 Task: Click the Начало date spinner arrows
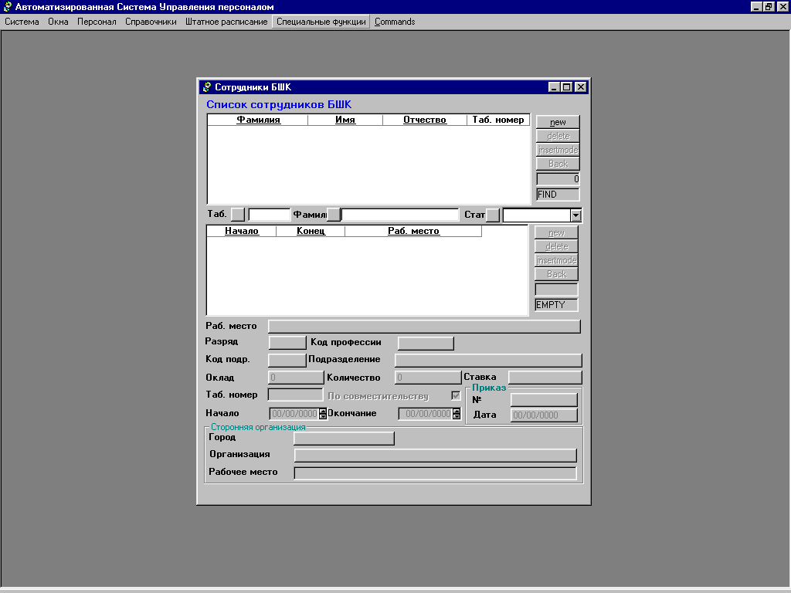(x=323, y=414)
